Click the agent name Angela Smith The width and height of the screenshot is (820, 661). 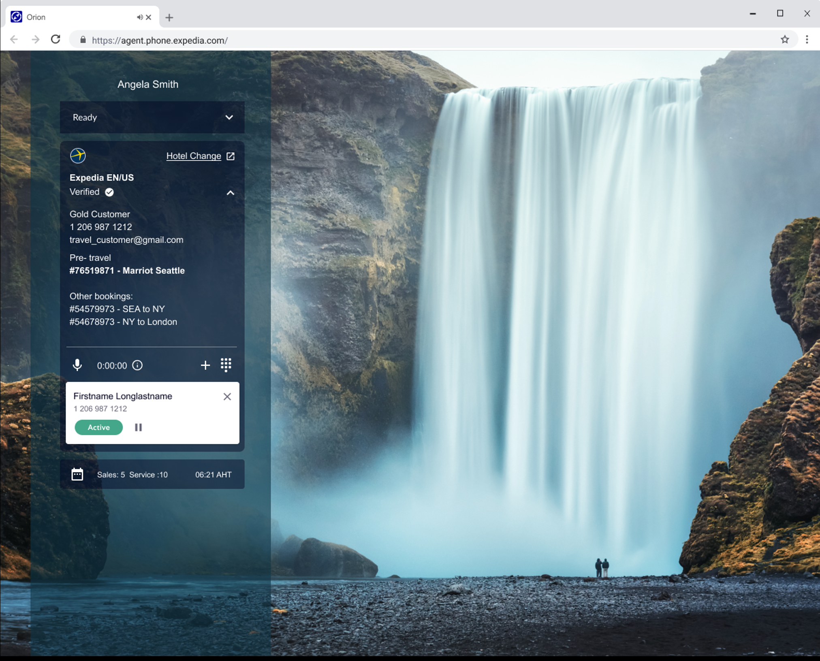click(x=148, y=84)
